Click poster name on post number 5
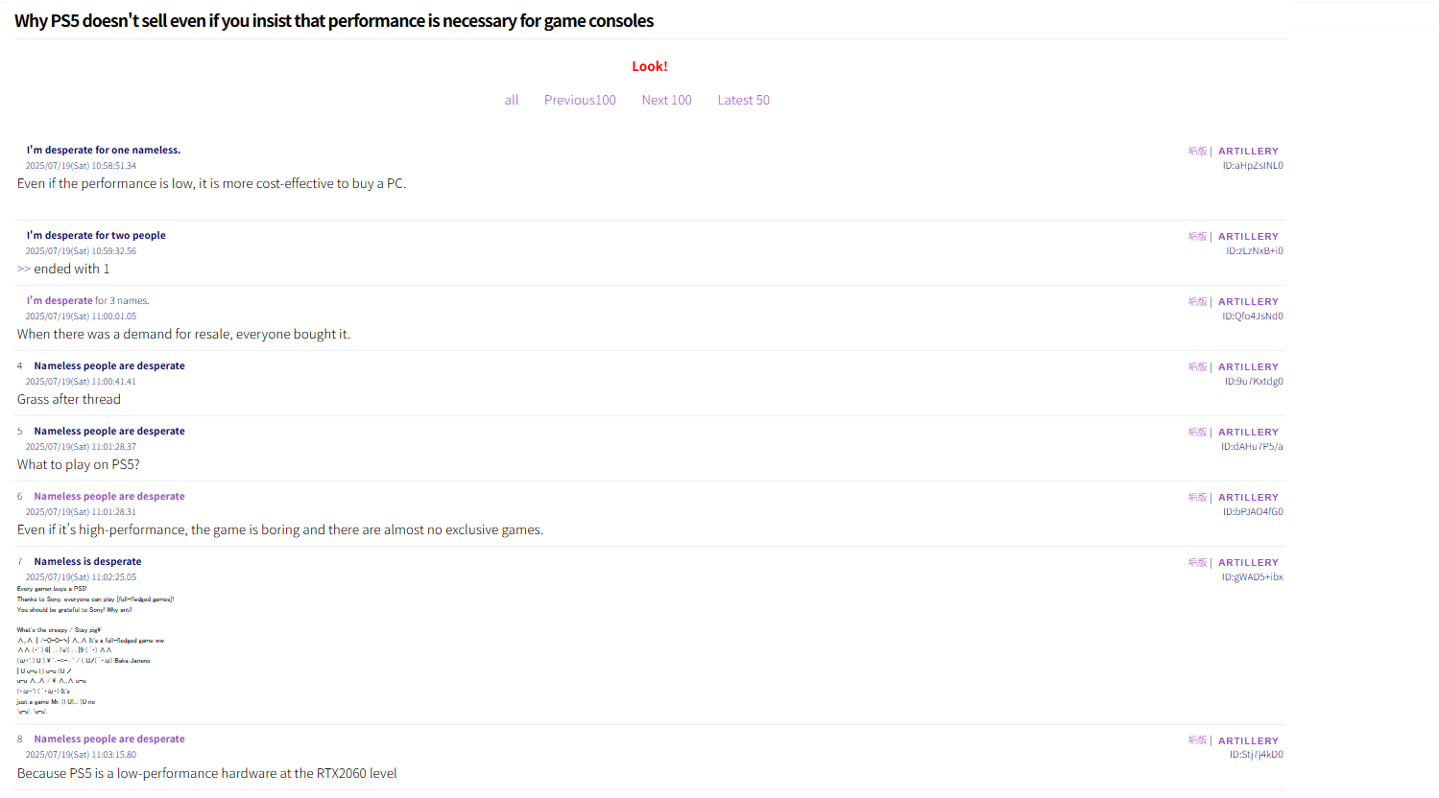 click(109, 431)
